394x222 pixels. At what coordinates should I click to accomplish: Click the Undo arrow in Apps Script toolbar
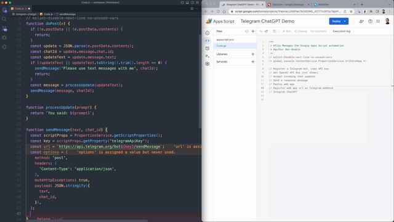[x=260, y=31]
